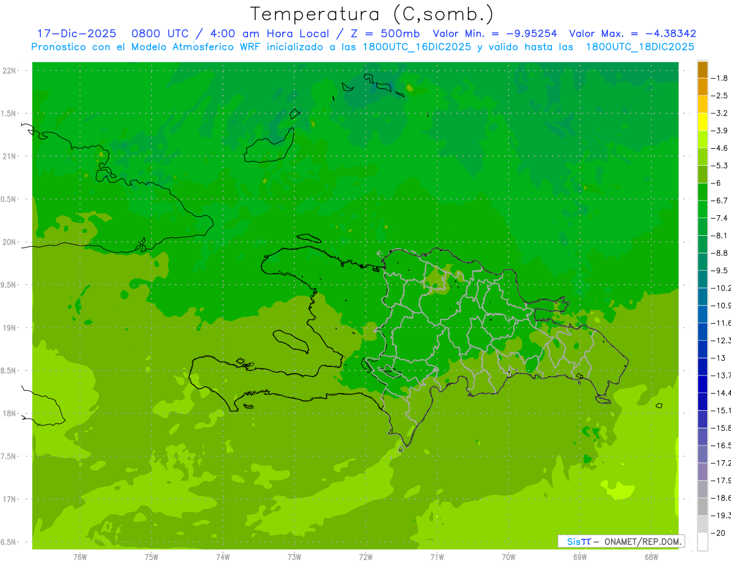This screenshot has width=731, height=565.
Task: Select the 'Z = 500mb' level label
Action: click(x=384, y=34)
